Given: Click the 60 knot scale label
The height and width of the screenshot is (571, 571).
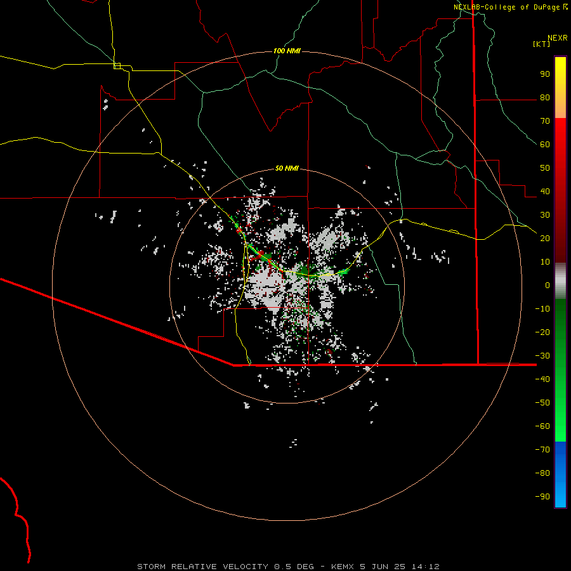Looking at the screenshot, I should click(545, 145).
